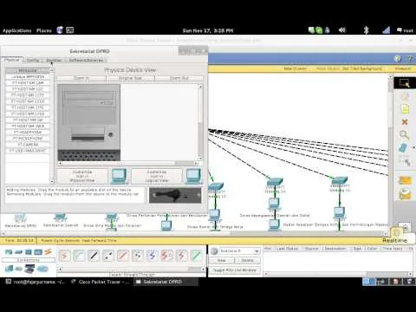Viewport: 416px width, 312px height.
Task: Open the Config tab
Action: (x=33, y=60)
